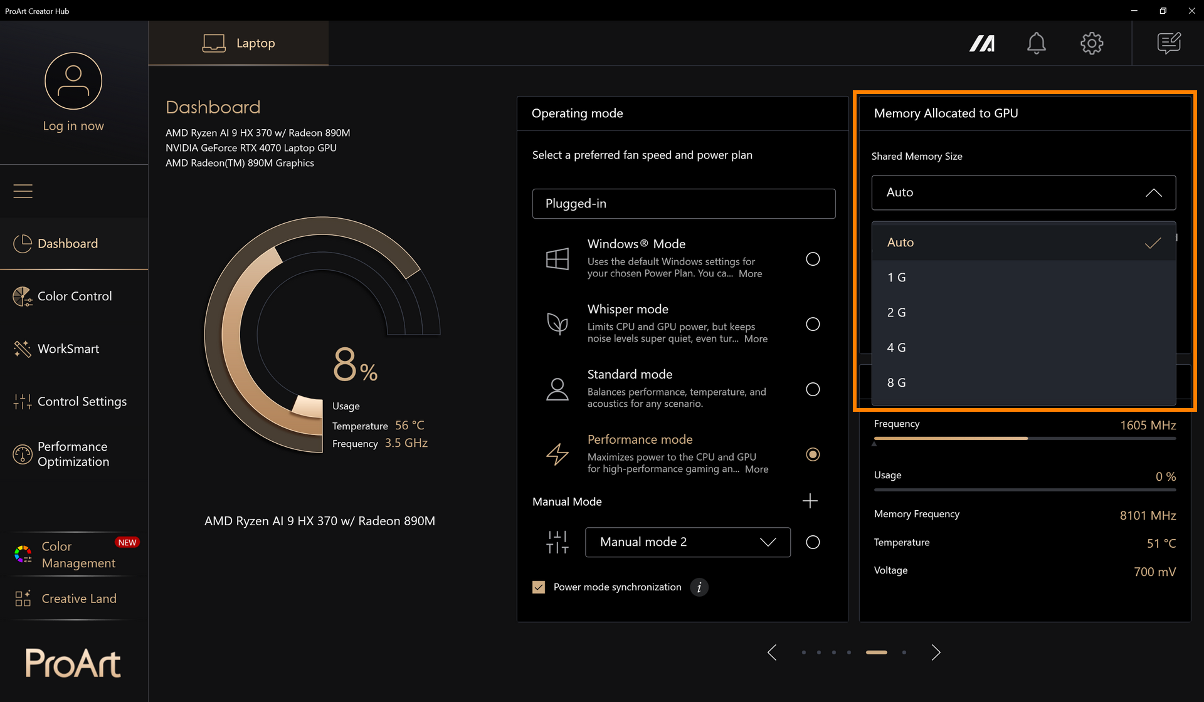1204x702 pixels.
Task: Click the Log in now link
Action: pos(73,126)
